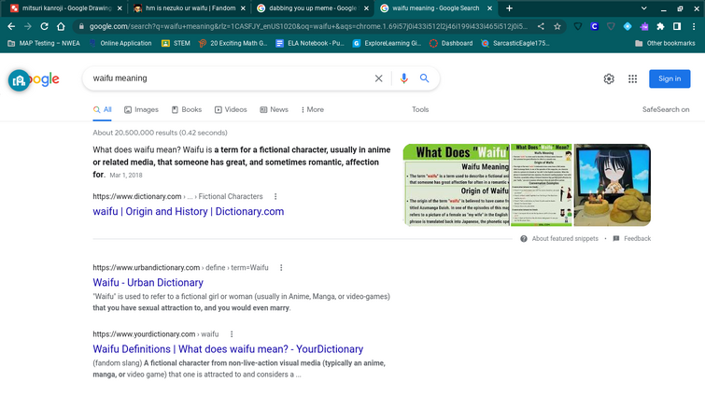
Task: View site information lock icon
Action: [81, 26]
